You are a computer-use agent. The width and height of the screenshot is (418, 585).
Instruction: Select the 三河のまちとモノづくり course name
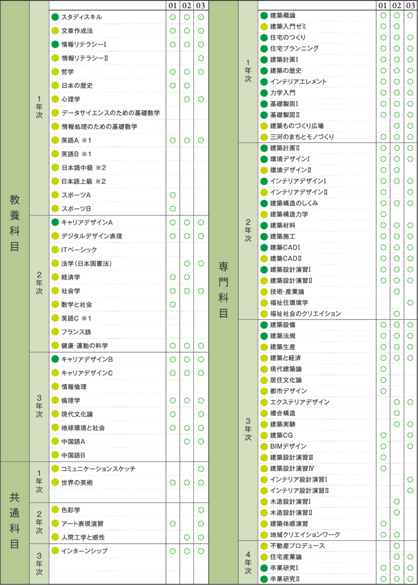302,137
